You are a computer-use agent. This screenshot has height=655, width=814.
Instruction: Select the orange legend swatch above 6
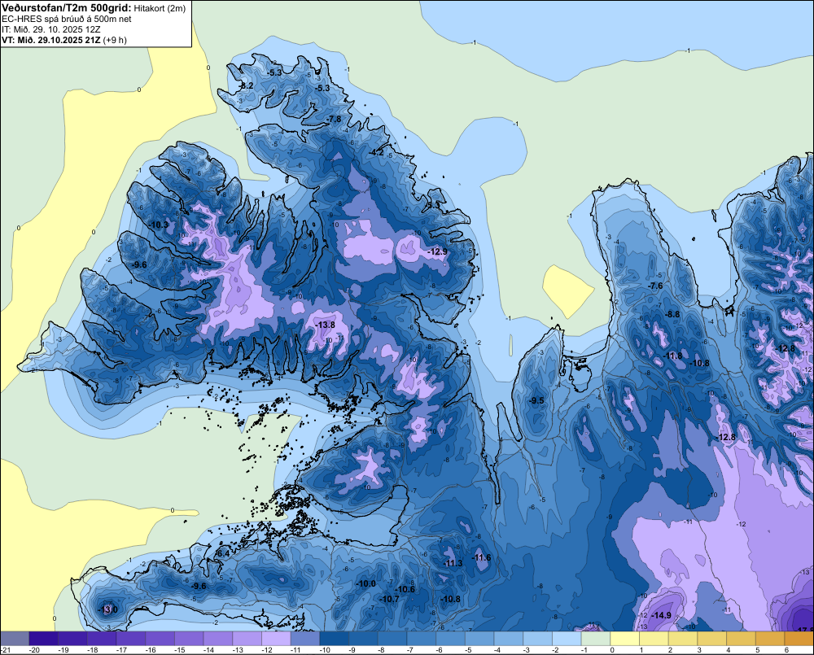tap(799, 638)
